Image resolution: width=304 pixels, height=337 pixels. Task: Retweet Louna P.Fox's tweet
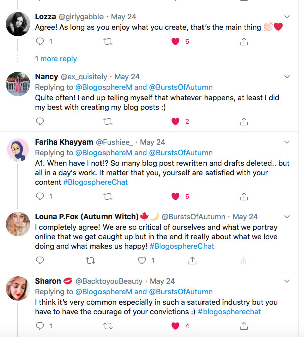click(91, 260)
